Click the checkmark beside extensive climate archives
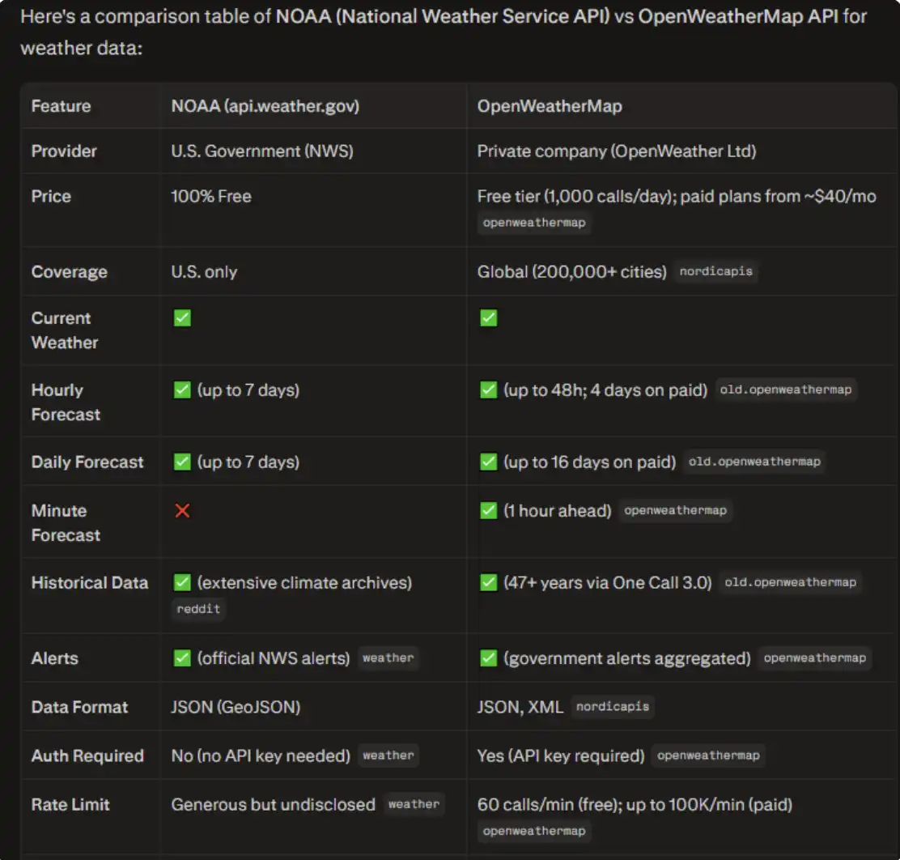Viewport: 900px width, 860px height. pos(182,583)
